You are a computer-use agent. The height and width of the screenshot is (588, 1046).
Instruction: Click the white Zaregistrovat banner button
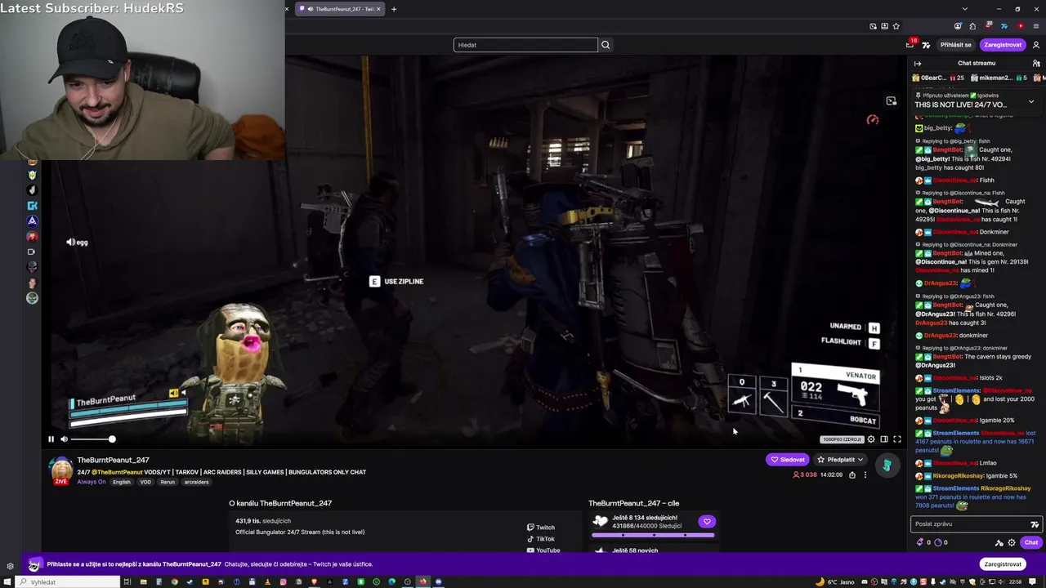tap(1003, 564)
